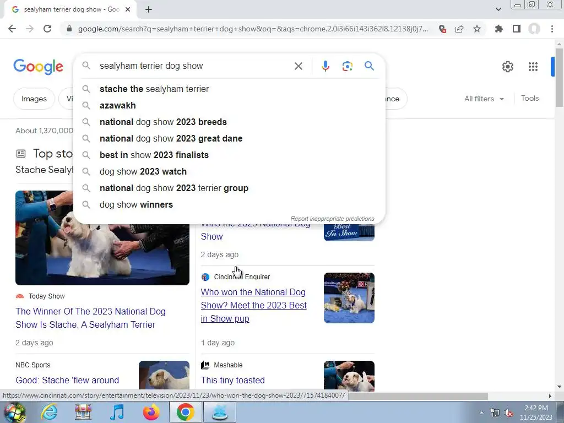
Task: Click the muted volume tray icon
Action: pos(508,413)
